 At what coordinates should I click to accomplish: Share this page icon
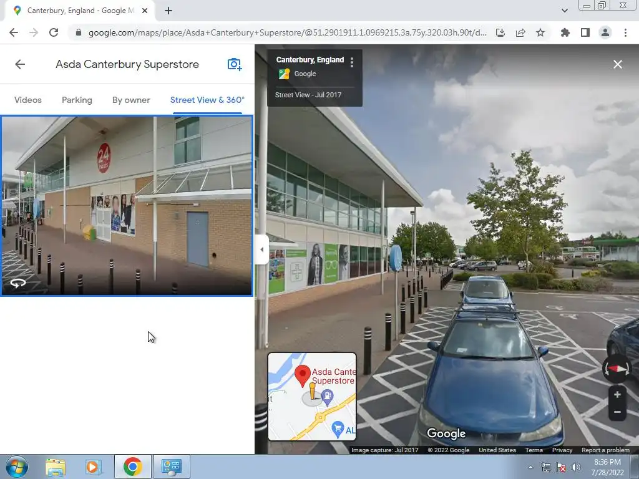point(520,32)
